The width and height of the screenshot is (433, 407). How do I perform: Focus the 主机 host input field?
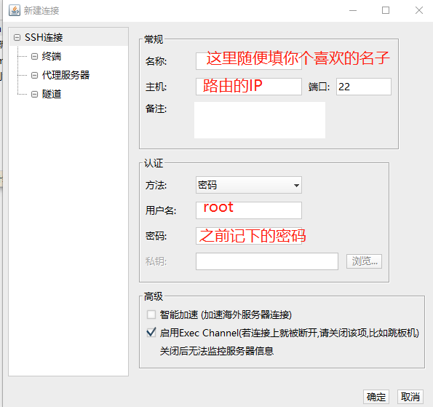click(x=249, y=87)
